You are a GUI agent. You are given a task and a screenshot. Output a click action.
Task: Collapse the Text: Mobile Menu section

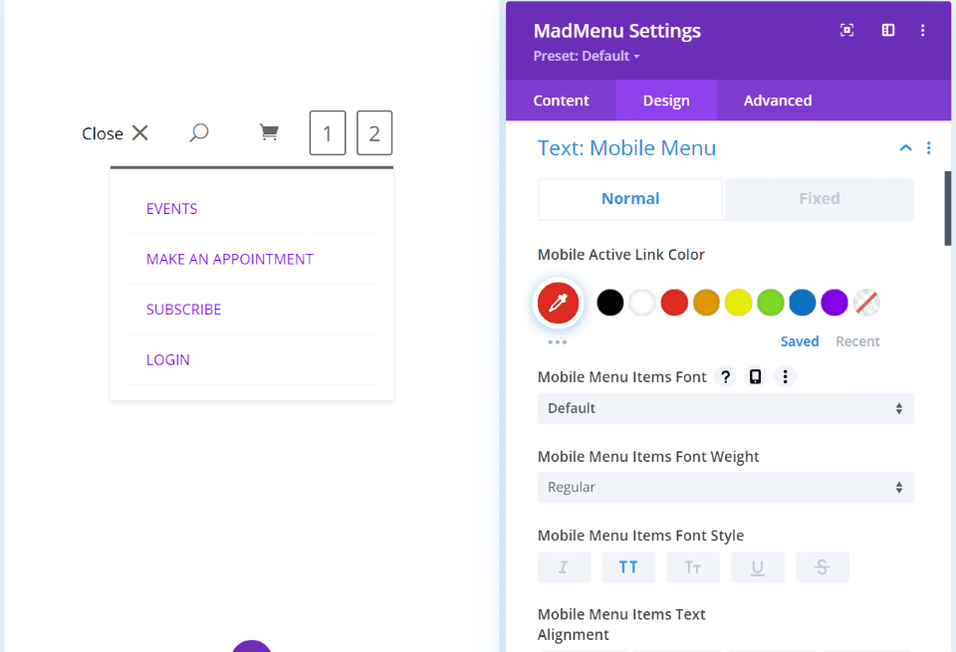[x=906, y=148]
